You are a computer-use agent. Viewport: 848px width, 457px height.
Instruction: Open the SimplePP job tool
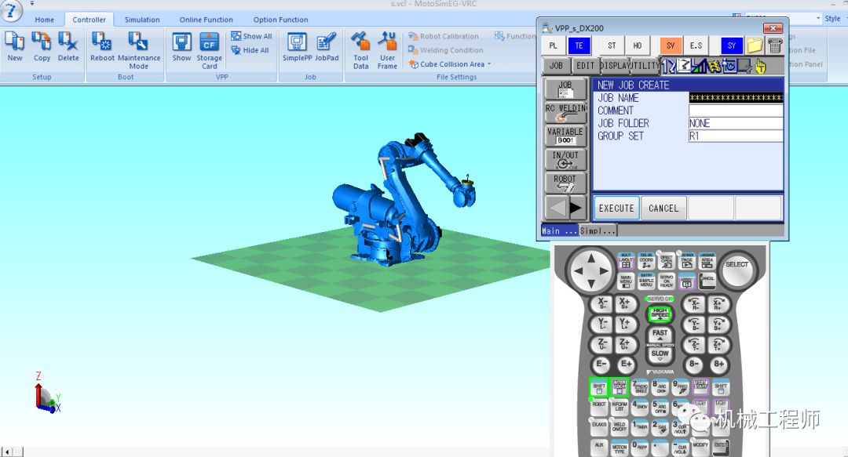(297, 46)
